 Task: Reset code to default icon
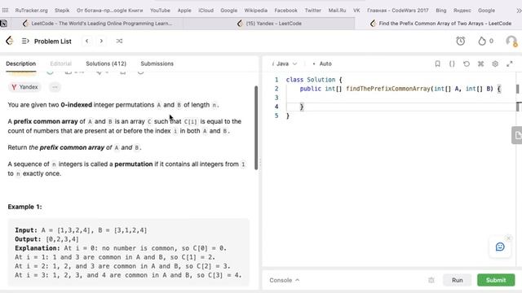467,63
